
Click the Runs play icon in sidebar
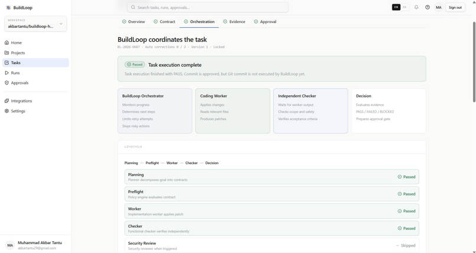[6, 73]
